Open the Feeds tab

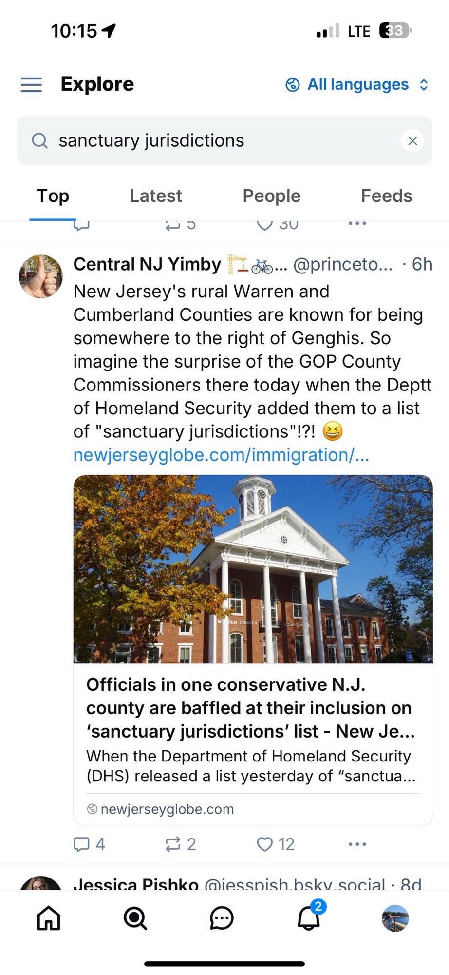tap(386, 196)
